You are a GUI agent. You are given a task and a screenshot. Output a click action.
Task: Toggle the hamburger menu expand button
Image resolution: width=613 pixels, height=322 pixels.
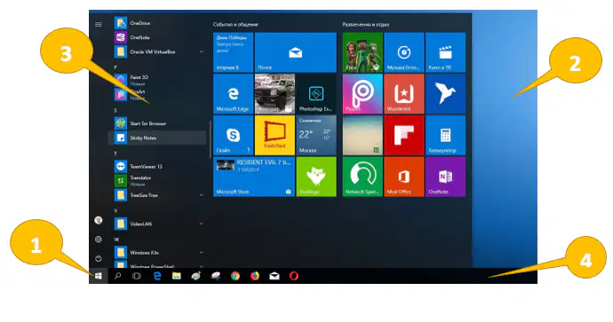pyautogui.click(x=98, y=24)
